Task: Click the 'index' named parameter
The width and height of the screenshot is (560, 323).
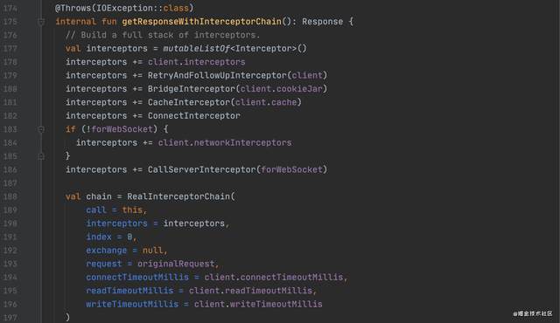Action: point(99,237)
